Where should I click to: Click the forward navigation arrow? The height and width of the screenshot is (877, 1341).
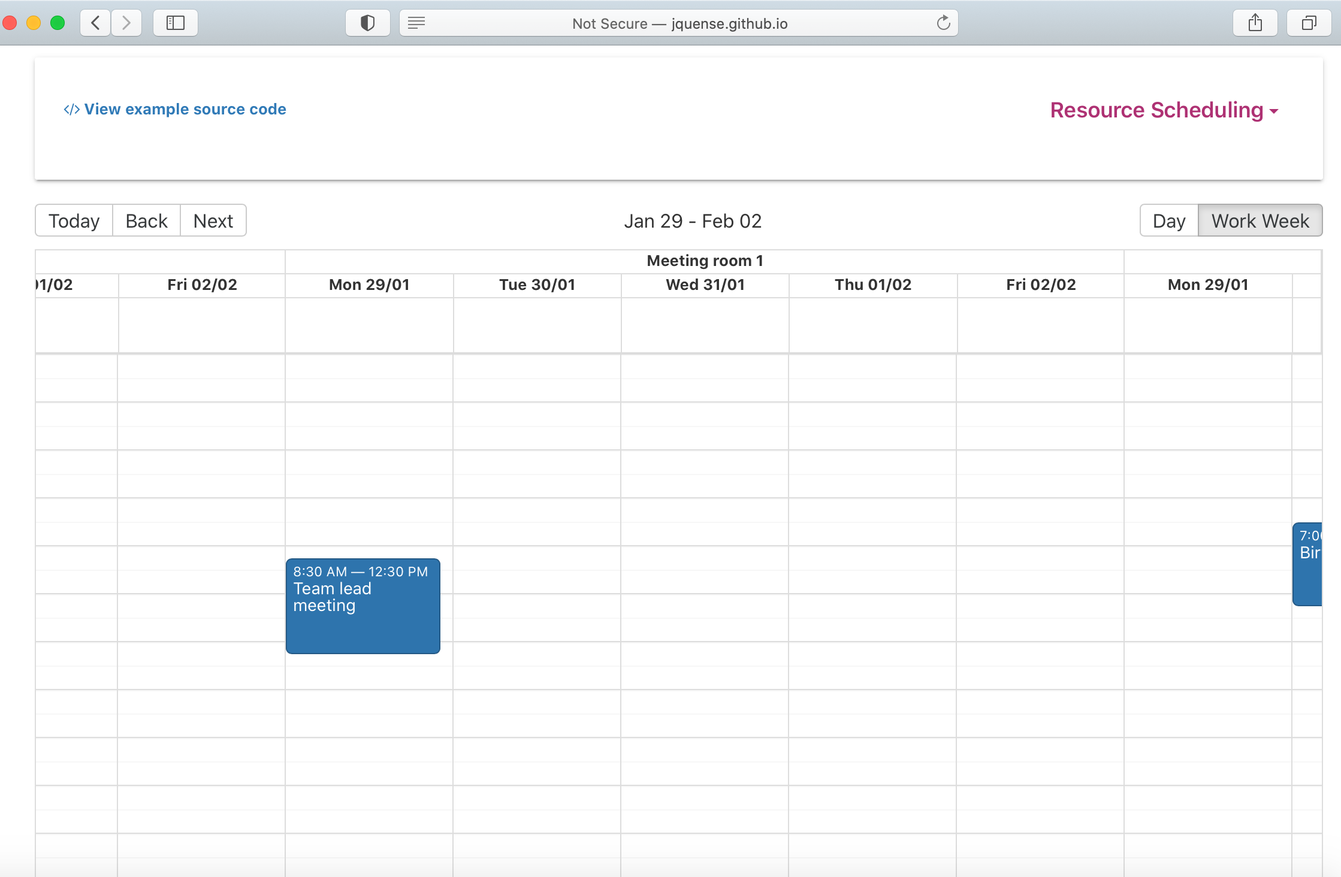coord(126,23)
